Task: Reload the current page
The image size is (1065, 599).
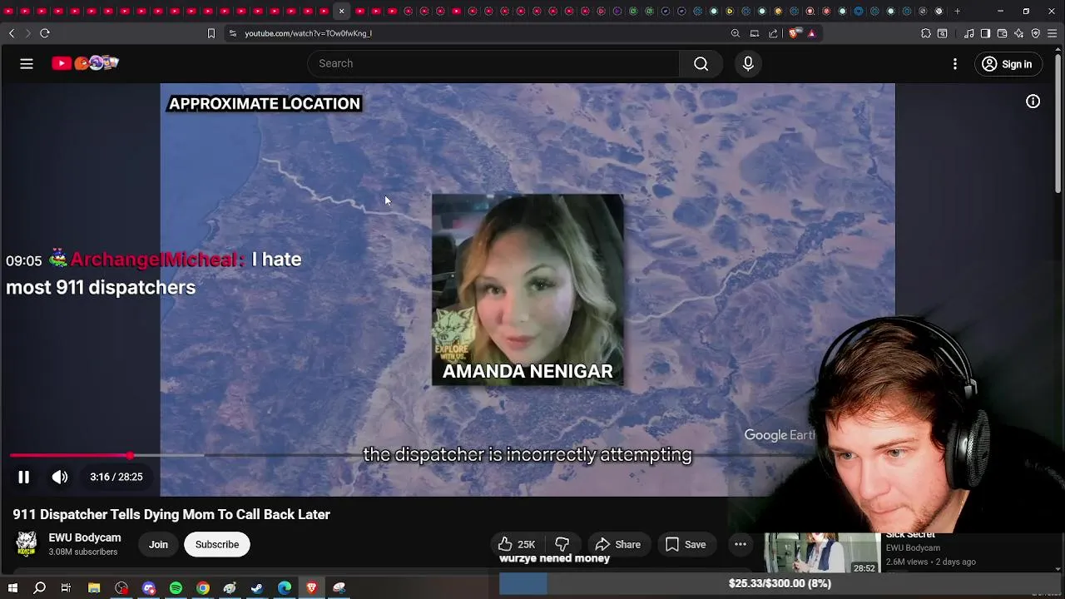Action: (x=45, y=33)
